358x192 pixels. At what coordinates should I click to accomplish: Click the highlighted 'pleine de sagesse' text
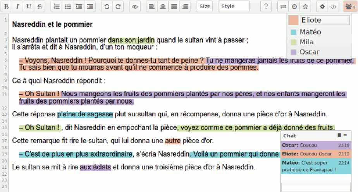(85, 114)
